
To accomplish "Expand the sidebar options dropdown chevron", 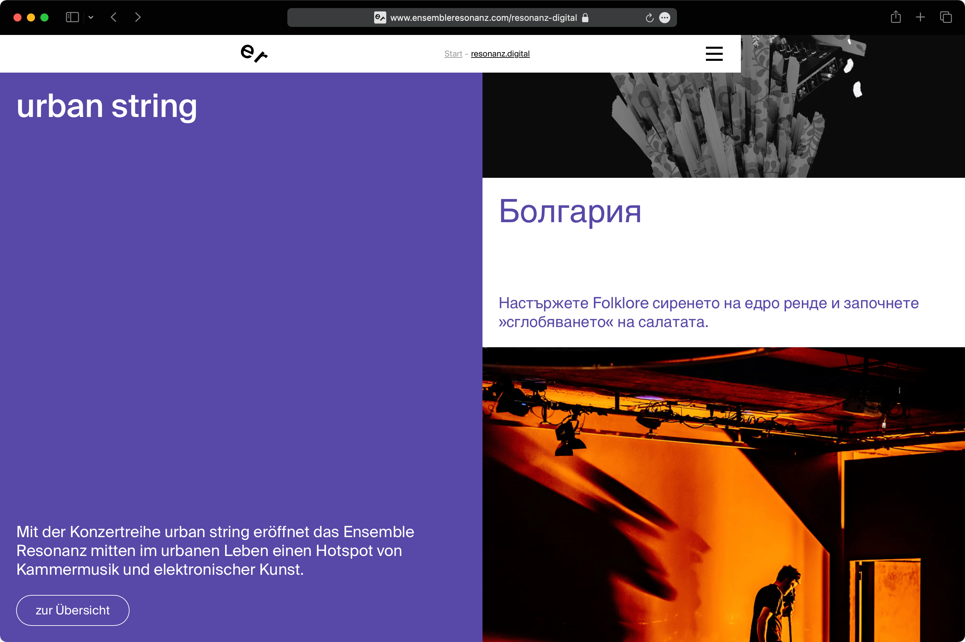I will (91, 17).
